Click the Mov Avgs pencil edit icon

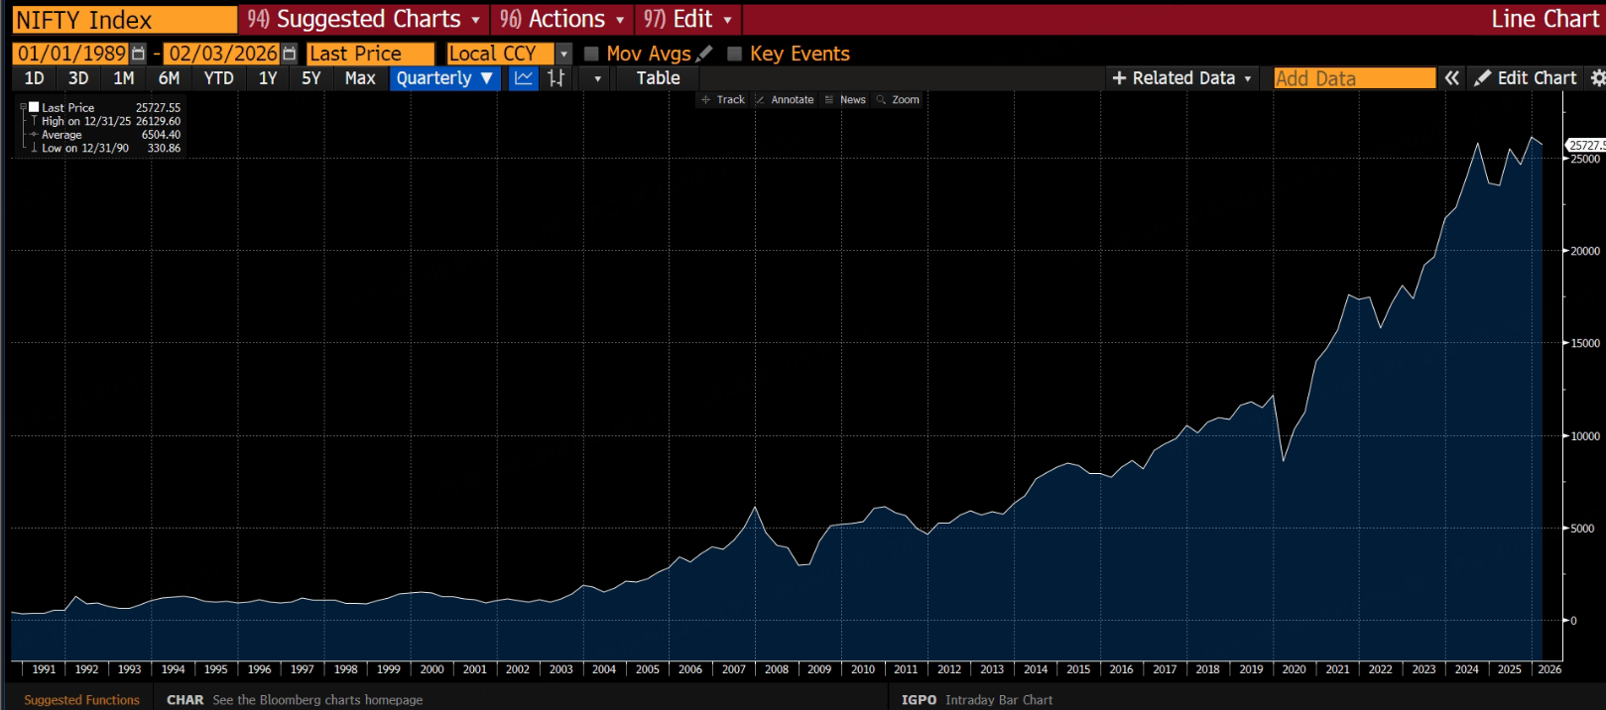[x=704, y=54]
